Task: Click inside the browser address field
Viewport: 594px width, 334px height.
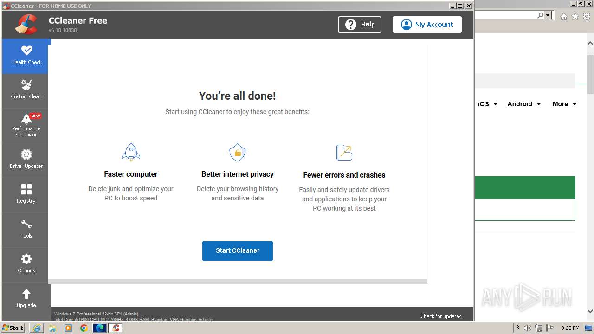Action: pyautogui.click(x=506, y=16)
